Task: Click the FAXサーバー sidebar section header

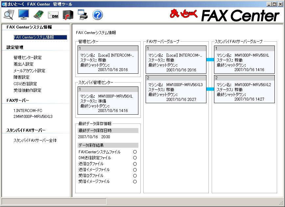Action: click(18, 100)
